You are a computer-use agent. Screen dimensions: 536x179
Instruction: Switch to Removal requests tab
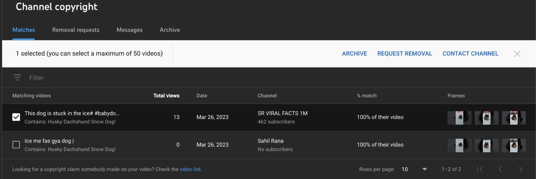(75, 30)
